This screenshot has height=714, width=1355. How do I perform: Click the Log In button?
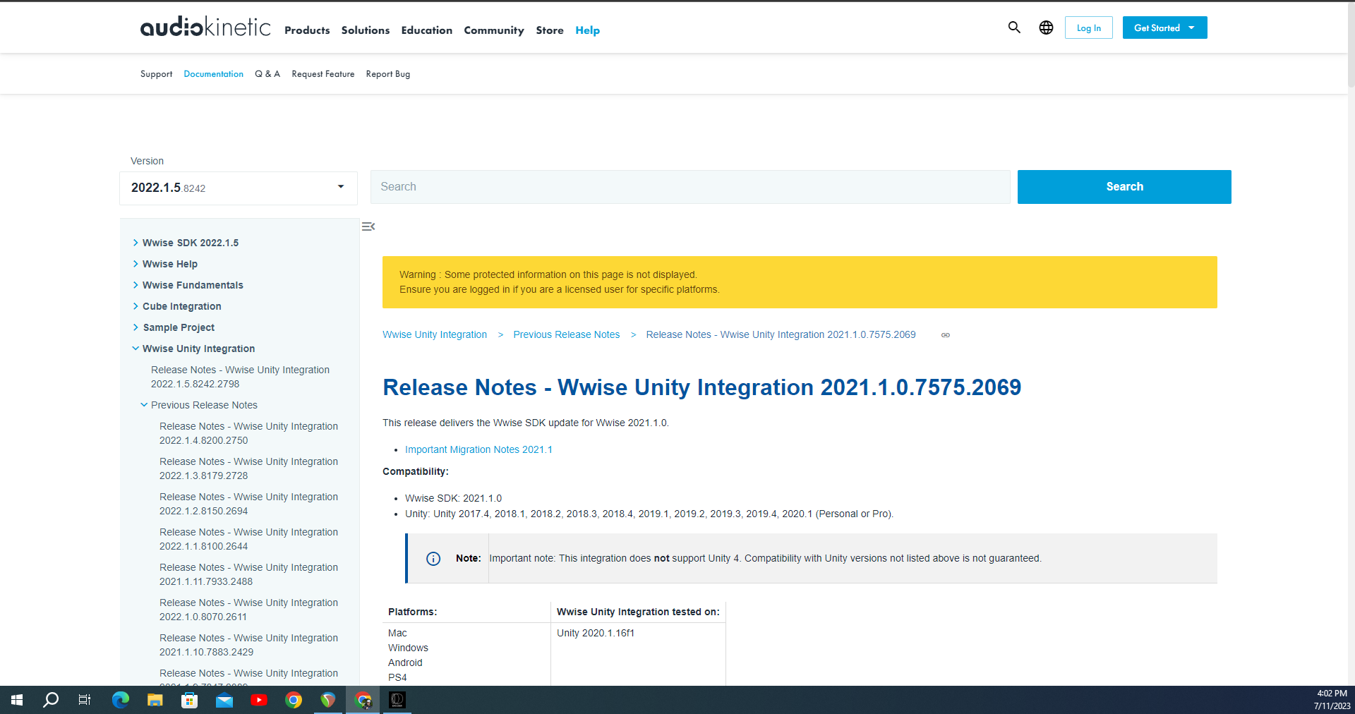click(x=1089, y=28)
